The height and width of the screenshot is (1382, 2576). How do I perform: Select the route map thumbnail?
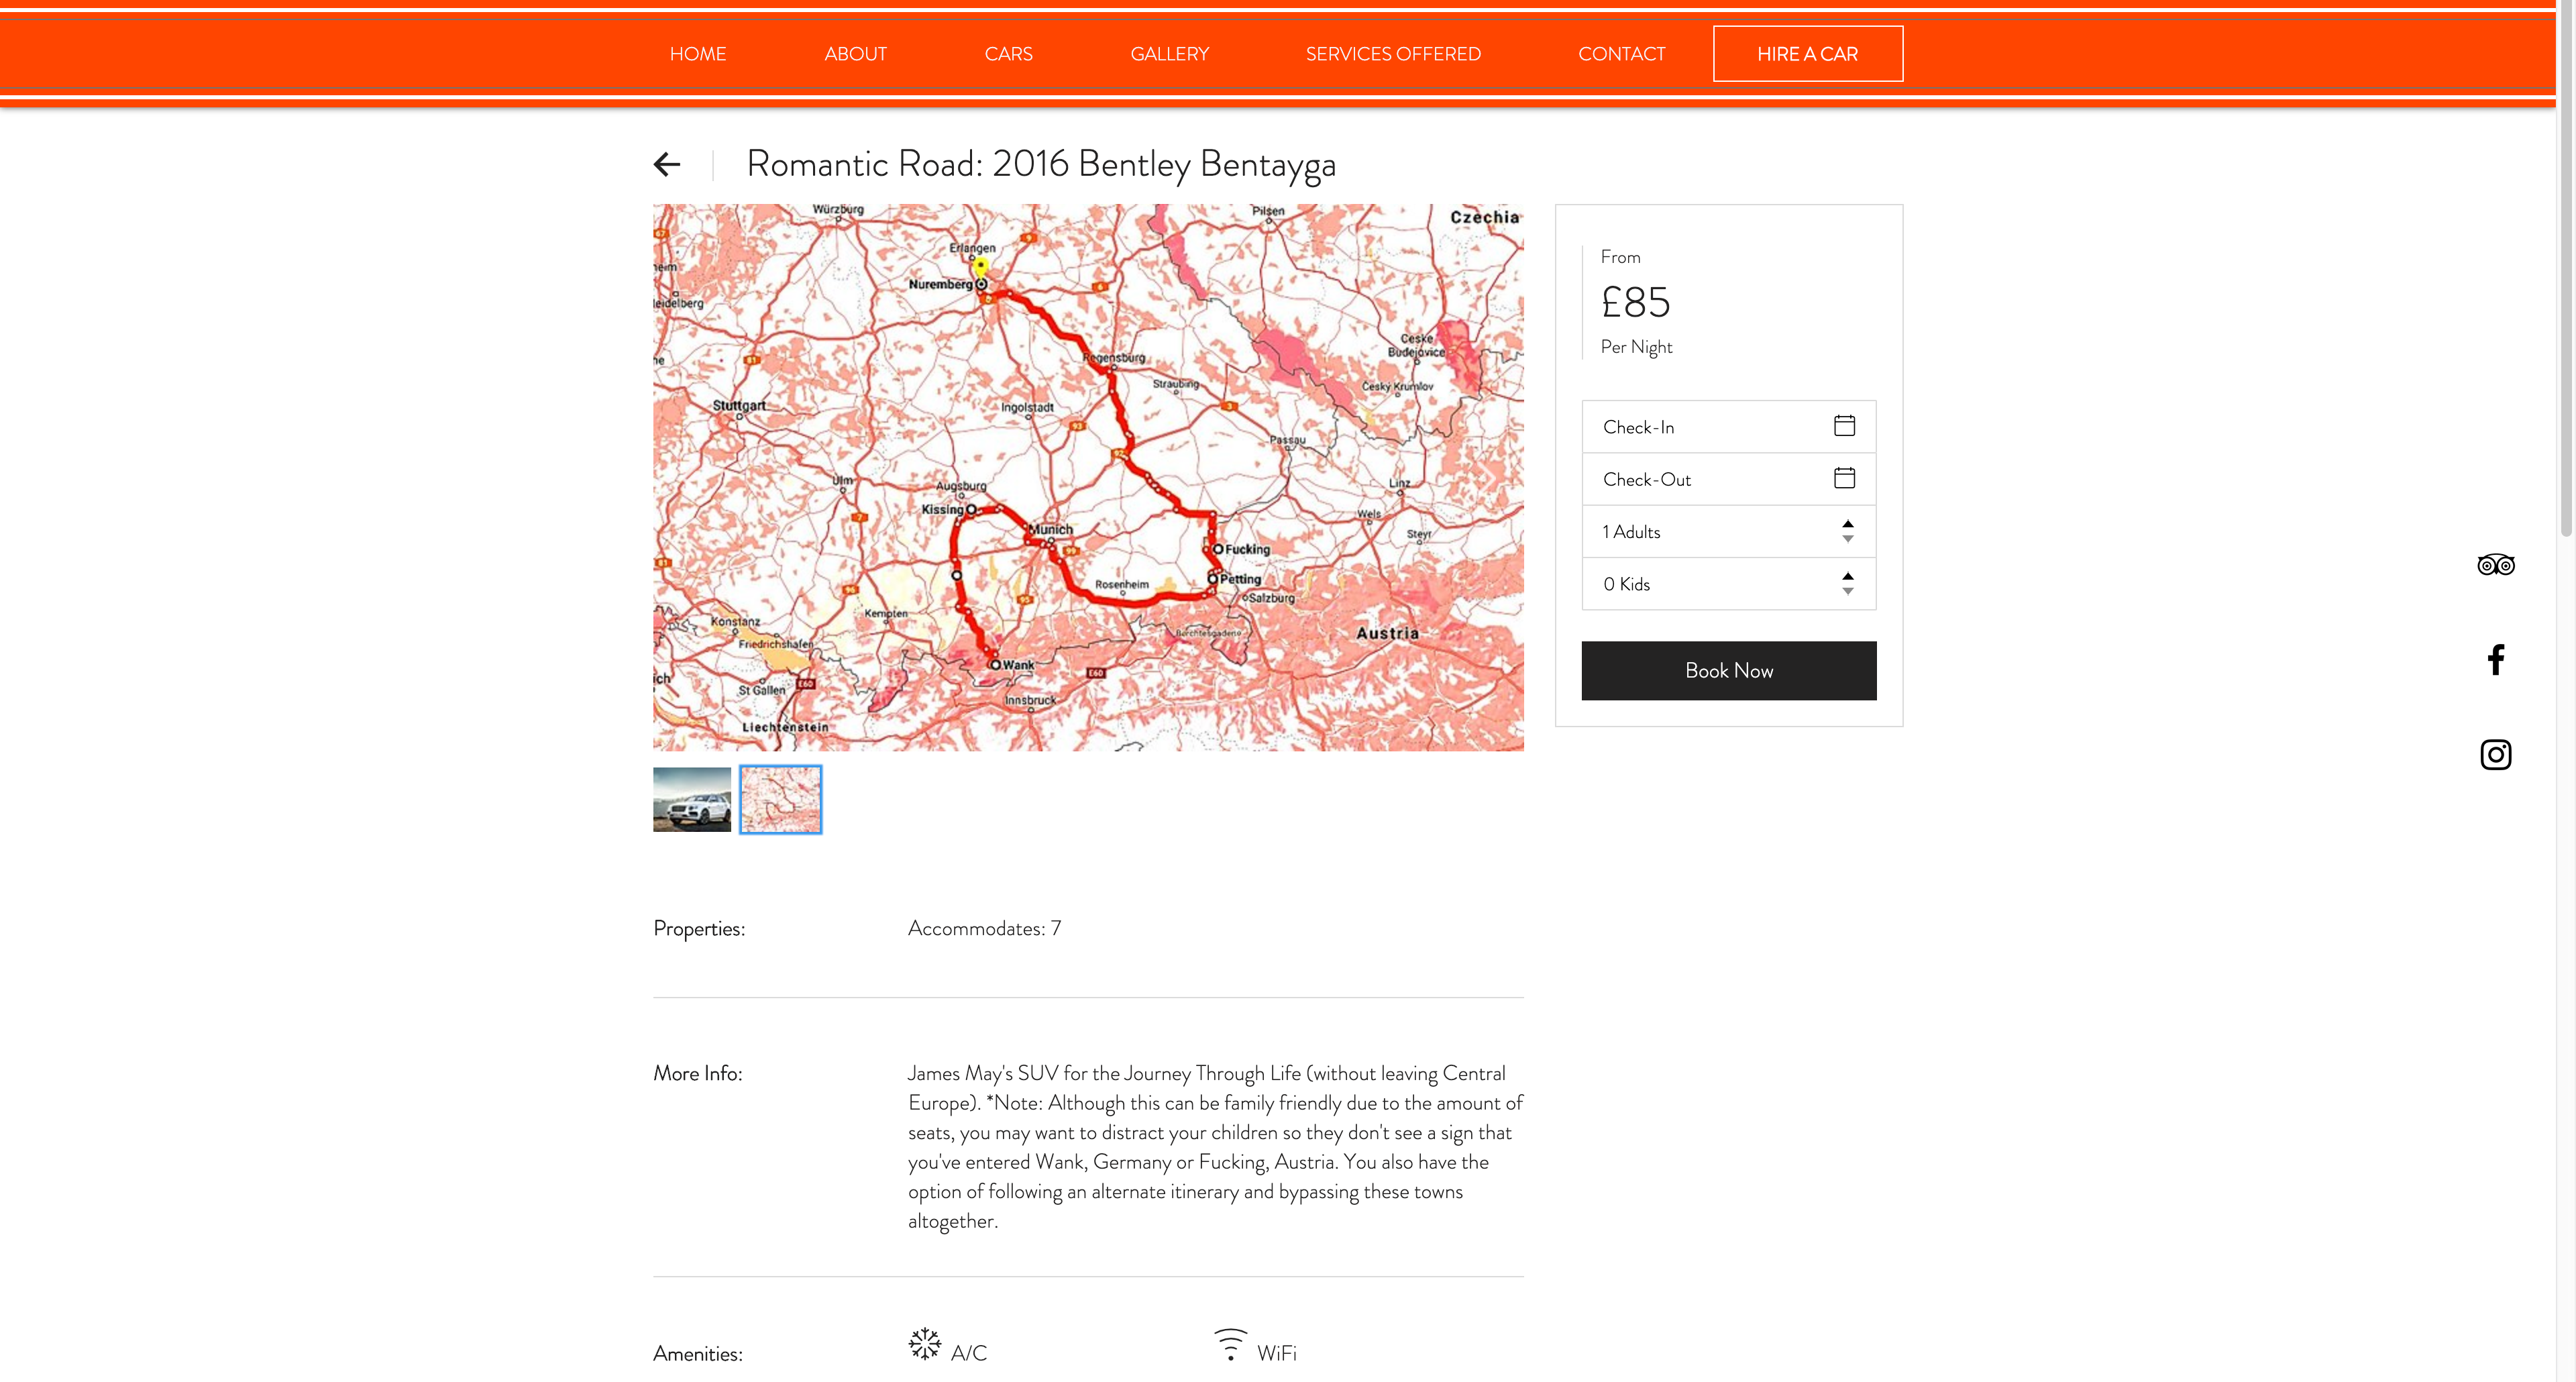780,799
